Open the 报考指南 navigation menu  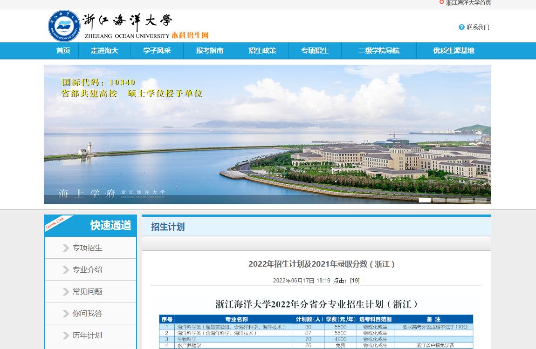pyautogui.click(x=210, y=51)
